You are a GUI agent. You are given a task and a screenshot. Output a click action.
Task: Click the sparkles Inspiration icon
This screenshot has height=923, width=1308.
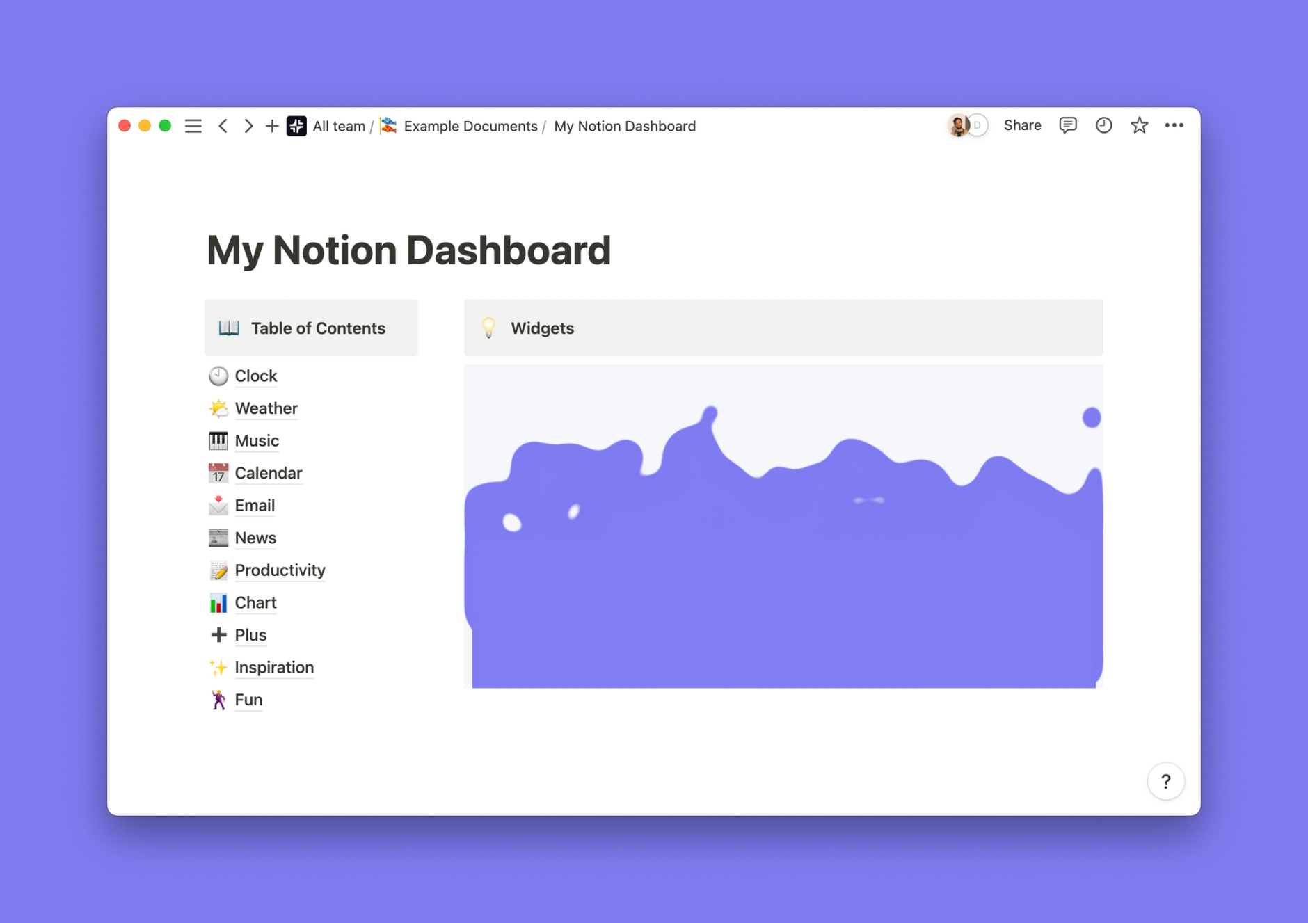click(218, 667)
